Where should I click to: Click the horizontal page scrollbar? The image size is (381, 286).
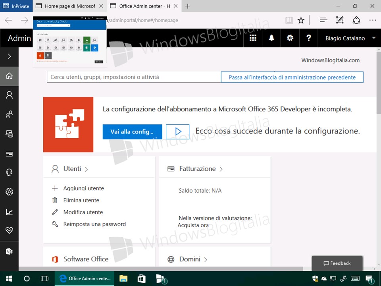(x=160, y=269)
